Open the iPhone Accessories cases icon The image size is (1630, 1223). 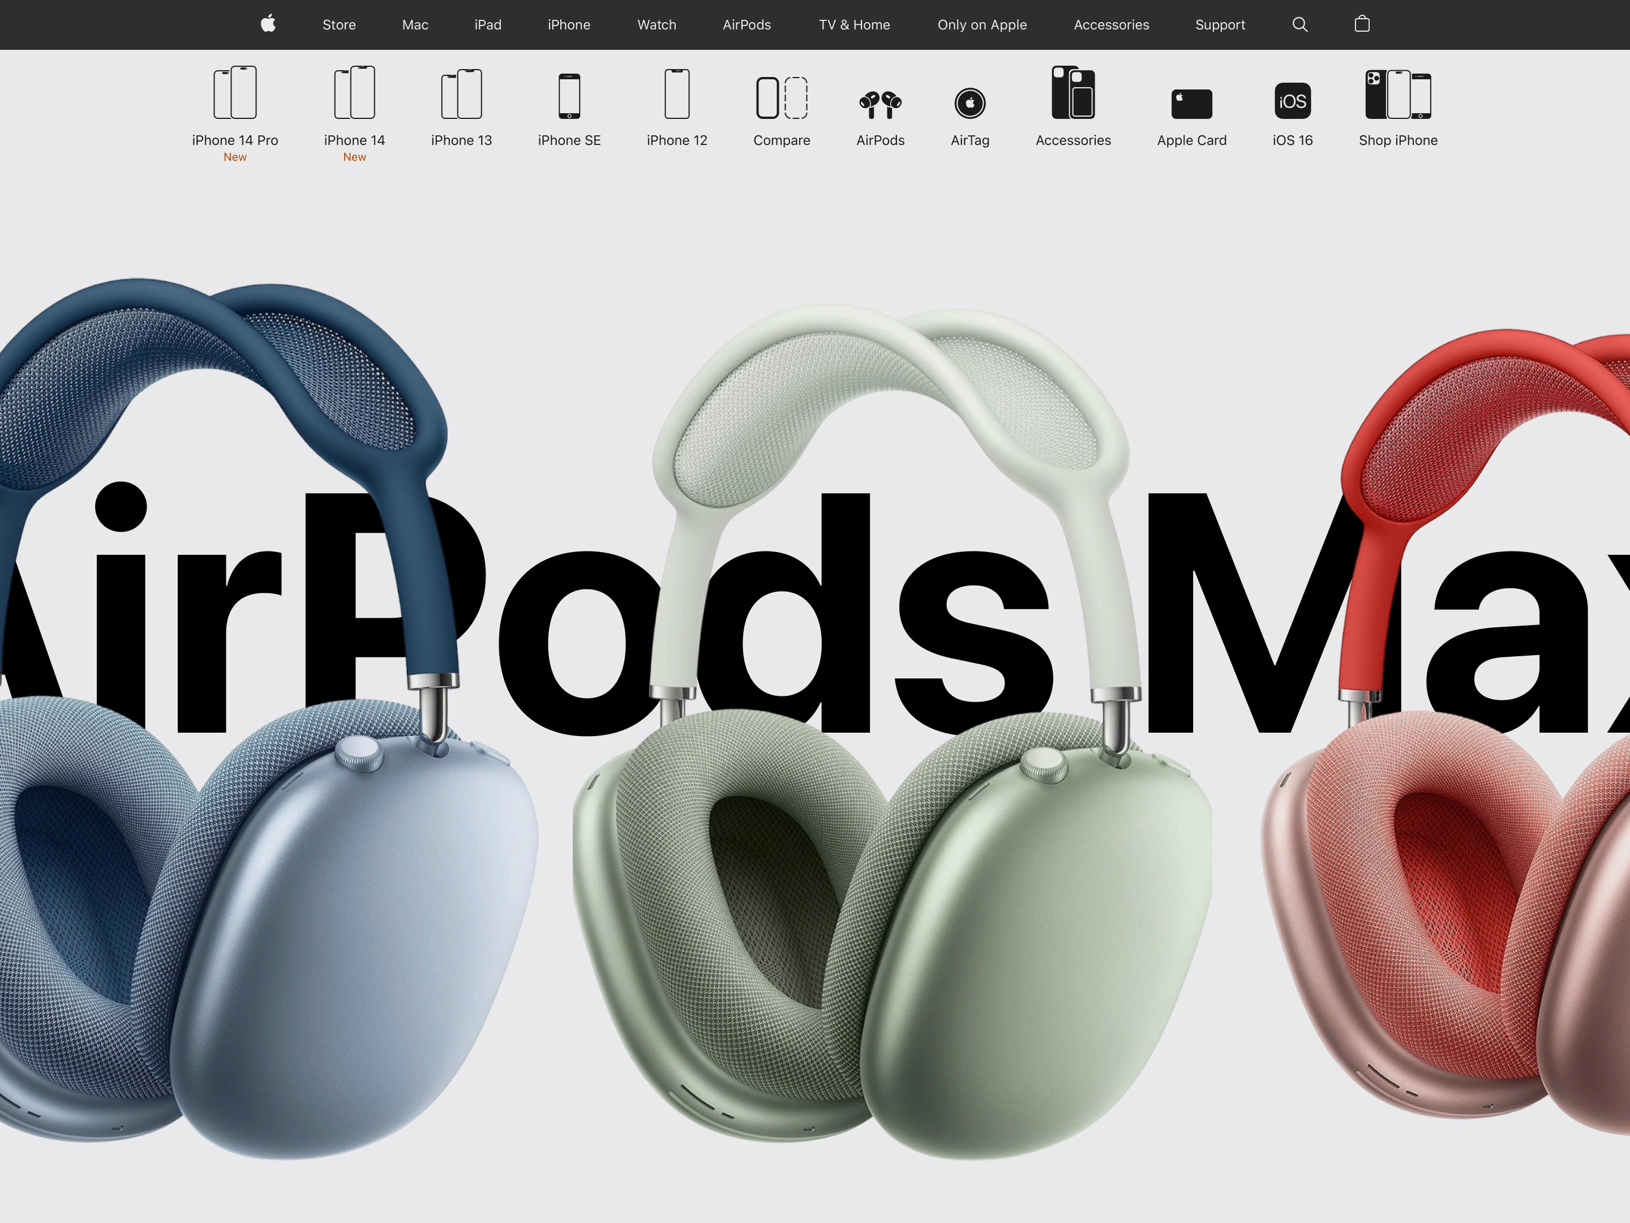pyautogui.click(x=1073, y=92)
